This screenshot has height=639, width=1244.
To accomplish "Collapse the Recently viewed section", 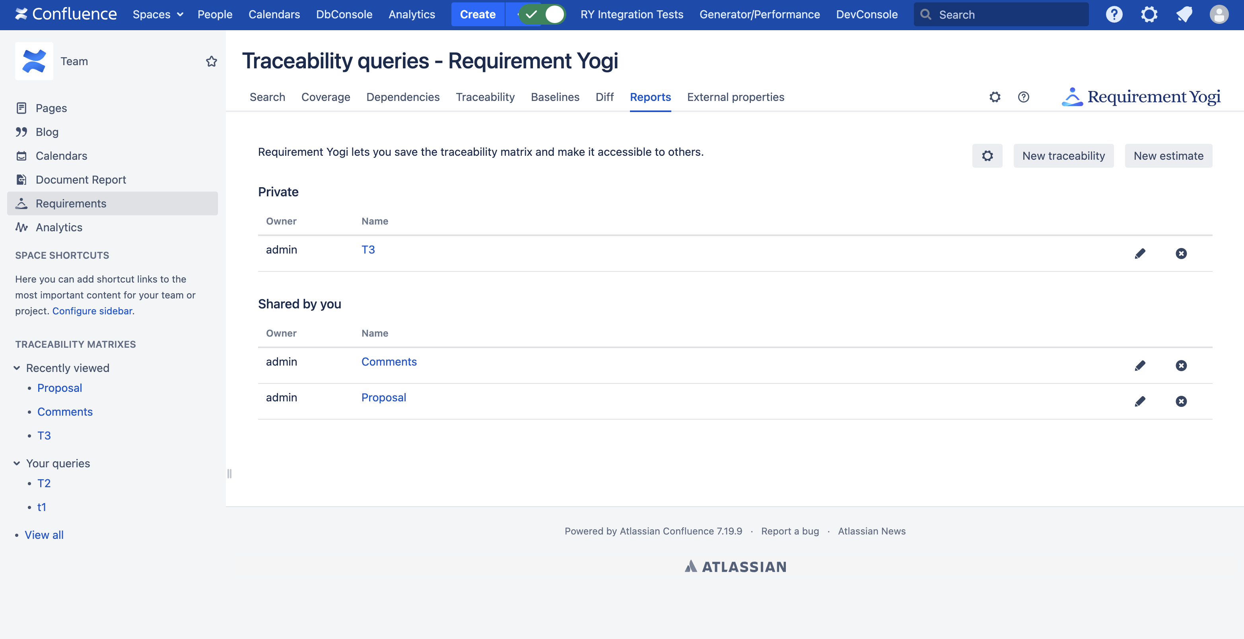I will point(17,368).
